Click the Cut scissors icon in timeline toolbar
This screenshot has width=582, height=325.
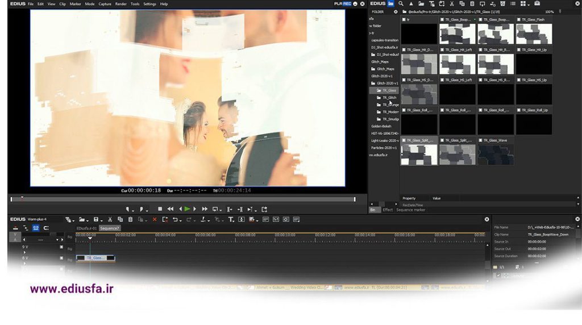click(x=110, y=220)
